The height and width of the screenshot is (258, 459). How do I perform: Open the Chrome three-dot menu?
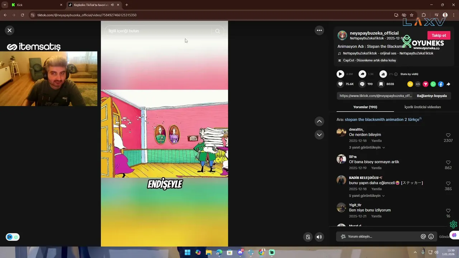coord(454,15)
